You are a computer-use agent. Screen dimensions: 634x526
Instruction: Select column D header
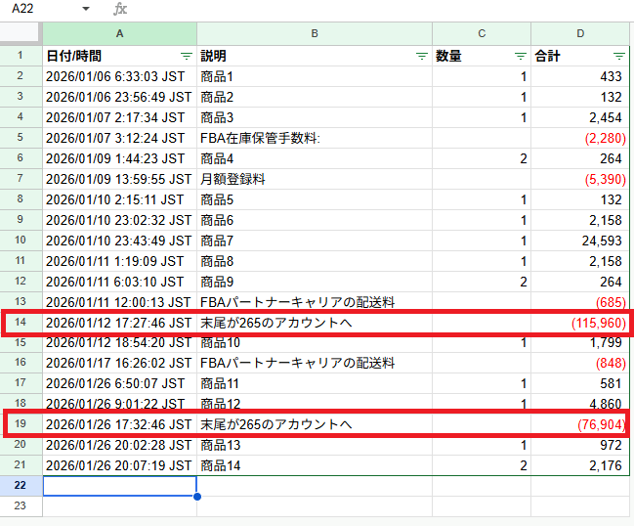tap(580, 34)
